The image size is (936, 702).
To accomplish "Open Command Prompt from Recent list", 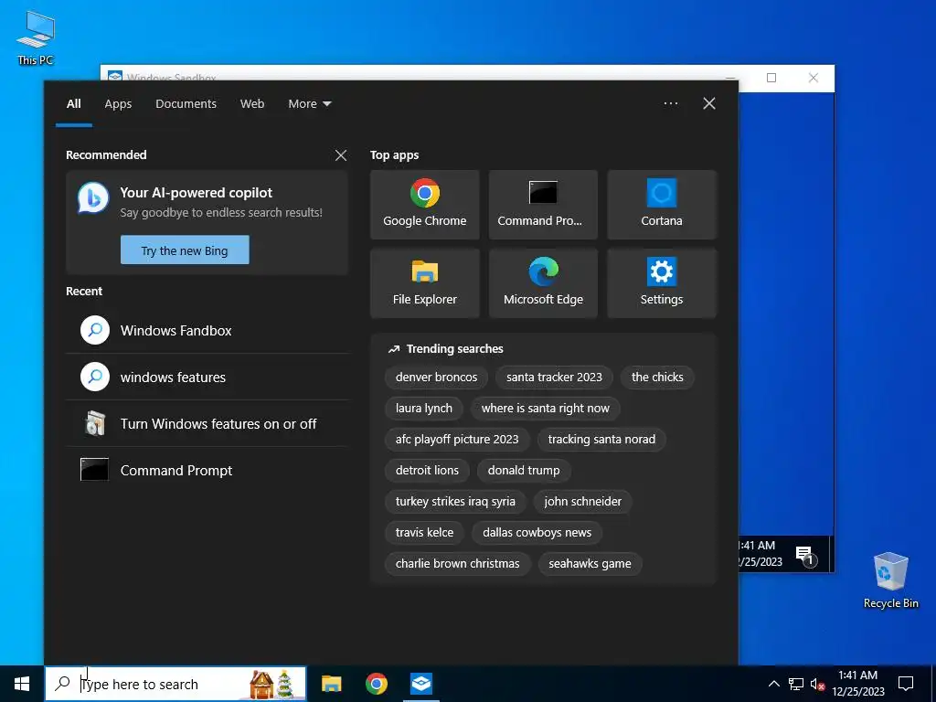I will [207, 471].
